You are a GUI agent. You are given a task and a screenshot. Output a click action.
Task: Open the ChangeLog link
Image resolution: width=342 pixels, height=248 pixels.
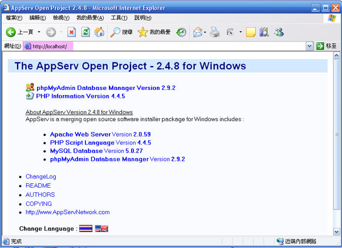41,176
